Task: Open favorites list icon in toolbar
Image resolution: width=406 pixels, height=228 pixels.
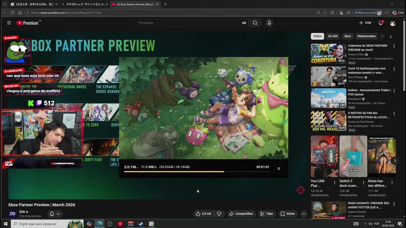Action: [349, 13]
